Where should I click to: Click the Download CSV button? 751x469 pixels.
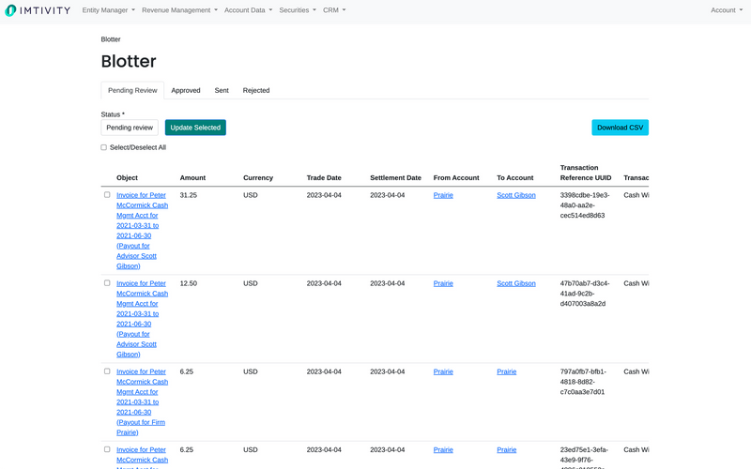pyautogui.click(x=620, y=128)
